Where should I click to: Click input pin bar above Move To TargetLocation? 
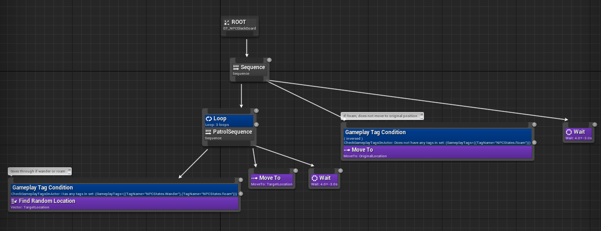coord(271,171)
